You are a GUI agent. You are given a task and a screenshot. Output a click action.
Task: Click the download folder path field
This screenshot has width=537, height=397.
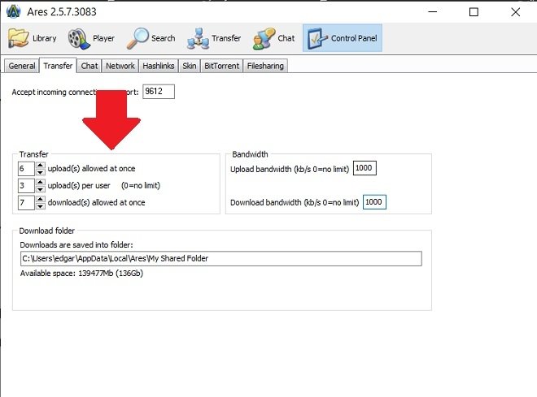click(x=220, y=259)
